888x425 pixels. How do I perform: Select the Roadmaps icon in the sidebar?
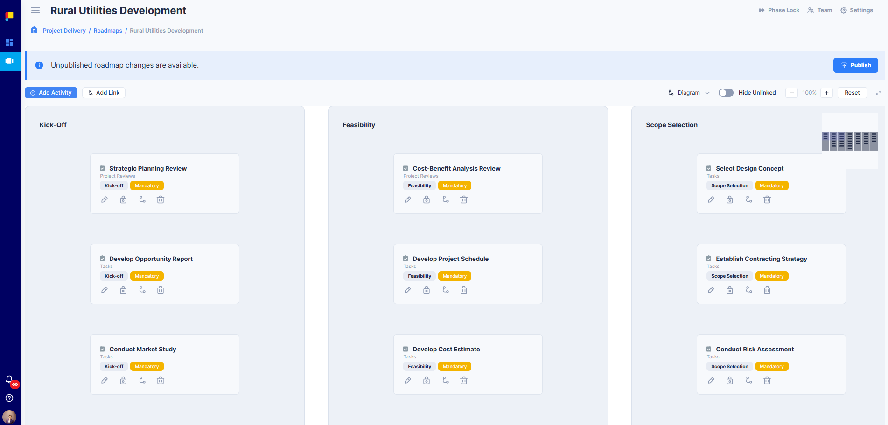tap(10, 61)
